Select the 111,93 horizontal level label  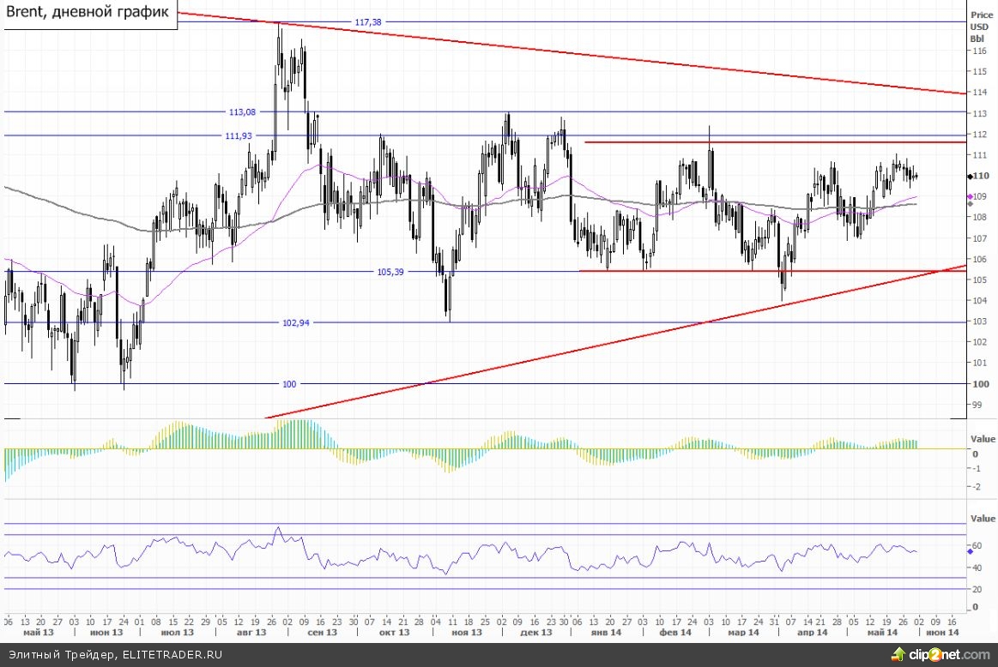pos(240,135)
